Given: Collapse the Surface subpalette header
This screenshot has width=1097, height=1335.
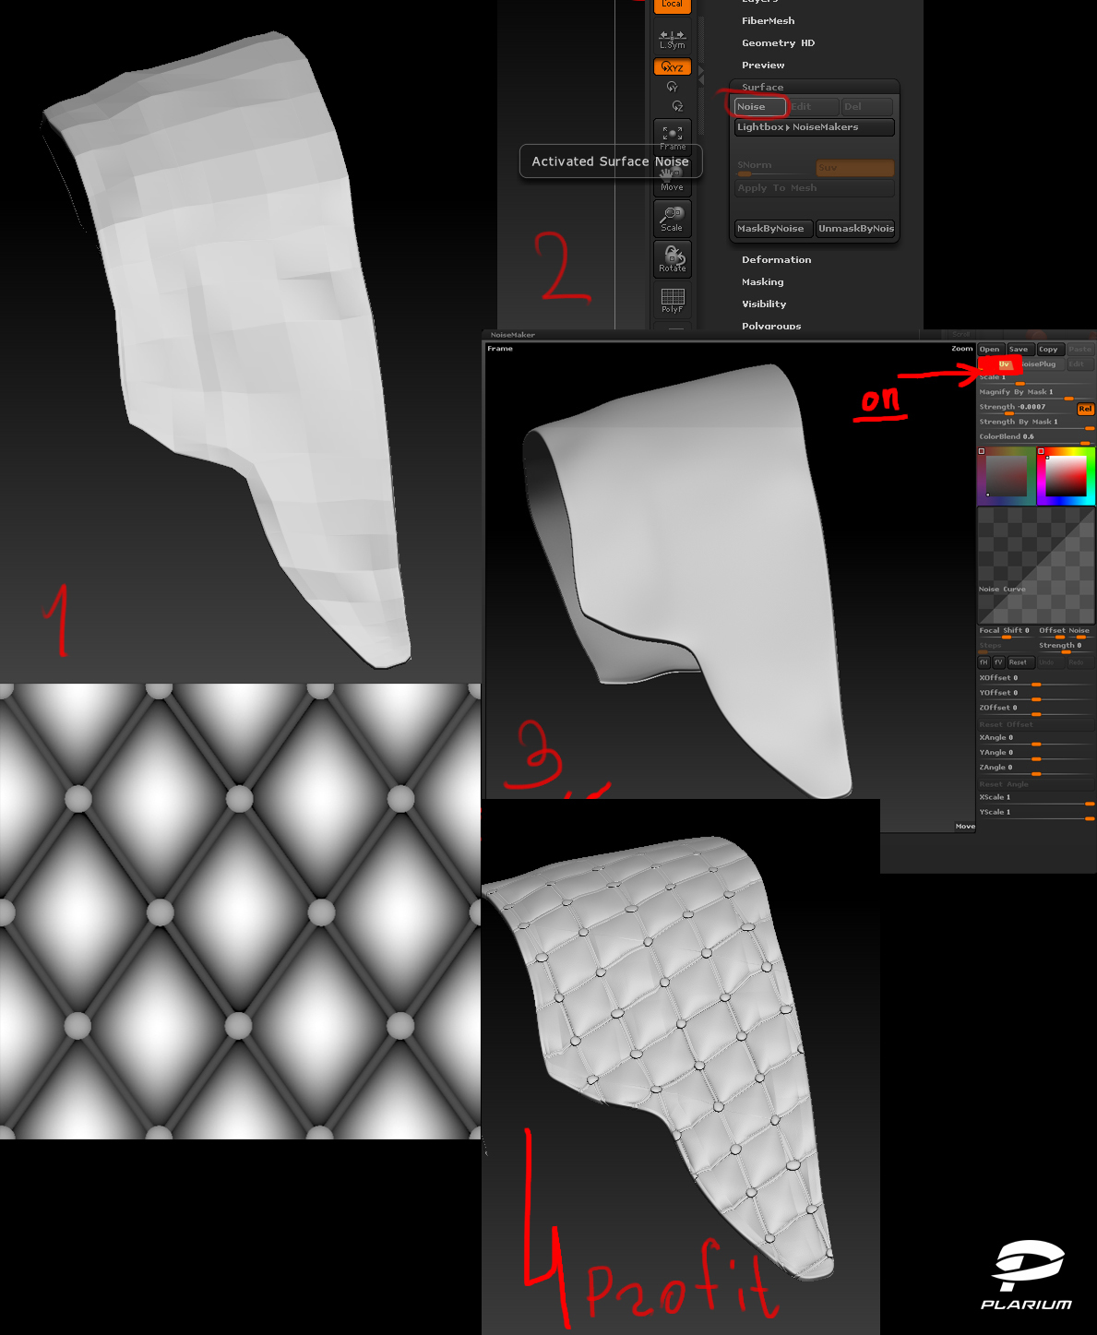Looking at the screenshot, I should [x=762, y=87].
